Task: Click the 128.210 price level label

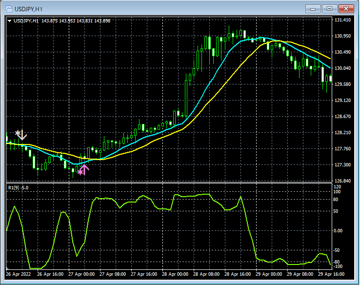Action: [x=342, y=133]
